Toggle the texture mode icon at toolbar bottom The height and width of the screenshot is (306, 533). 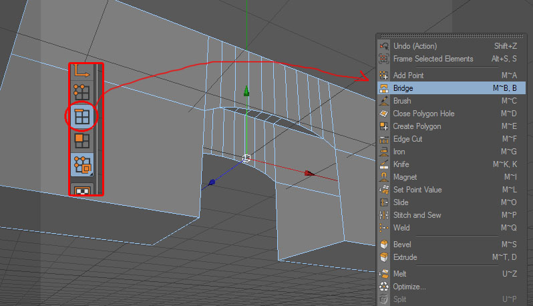[x=81, y=190]
